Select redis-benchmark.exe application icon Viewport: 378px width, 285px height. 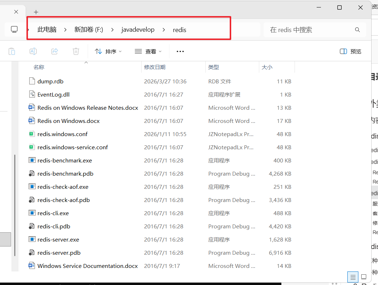coord(32,160)
